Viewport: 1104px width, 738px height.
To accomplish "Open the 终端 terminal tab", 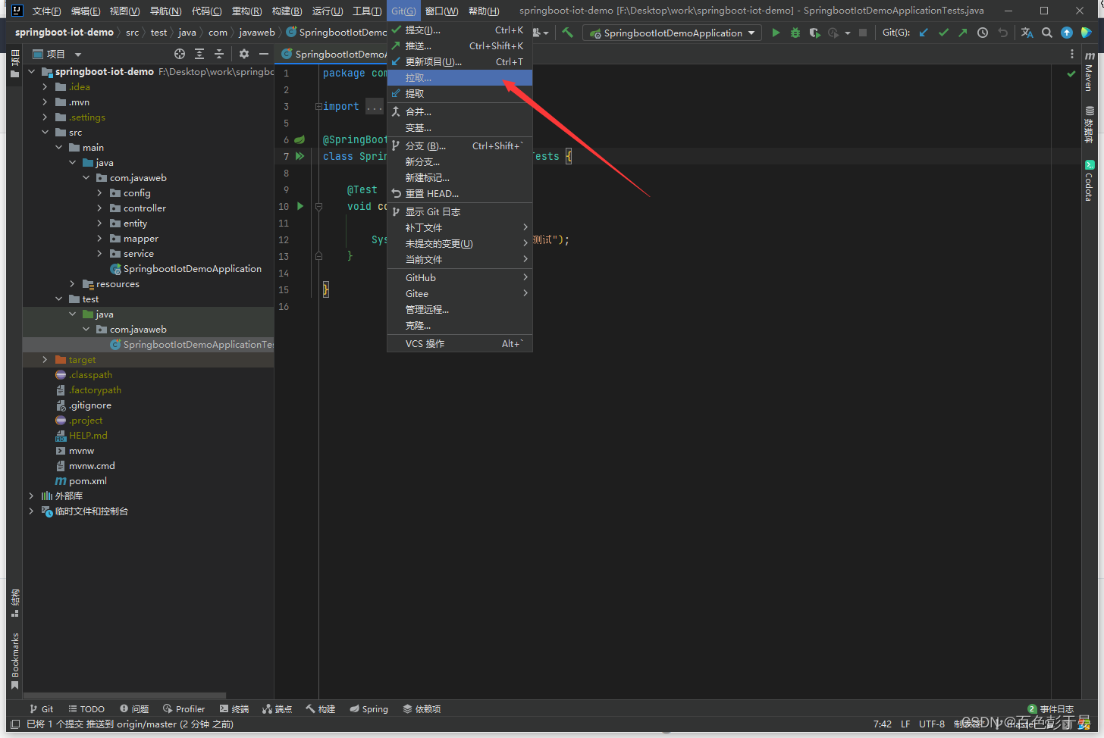I will pyautogui.click(x=234, y=709).
